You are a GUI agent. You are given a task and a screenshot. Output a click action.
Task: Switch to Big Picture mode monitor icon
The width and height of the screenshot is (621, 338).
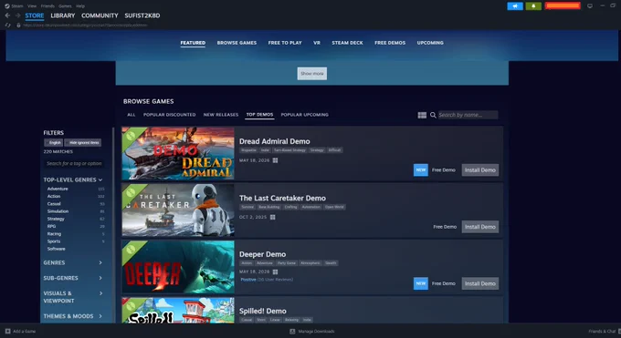coord(590,6)
